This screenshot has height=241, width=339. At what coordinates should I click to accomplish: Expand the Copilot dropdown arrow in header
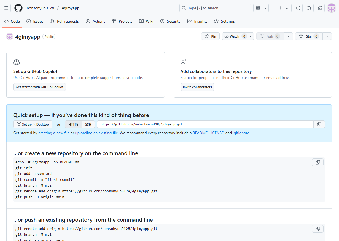[265, 8]
